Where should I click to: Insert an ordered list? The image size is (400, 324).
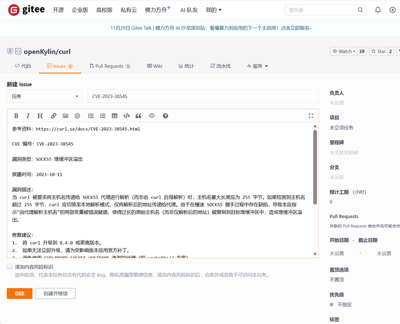point(103,116)
